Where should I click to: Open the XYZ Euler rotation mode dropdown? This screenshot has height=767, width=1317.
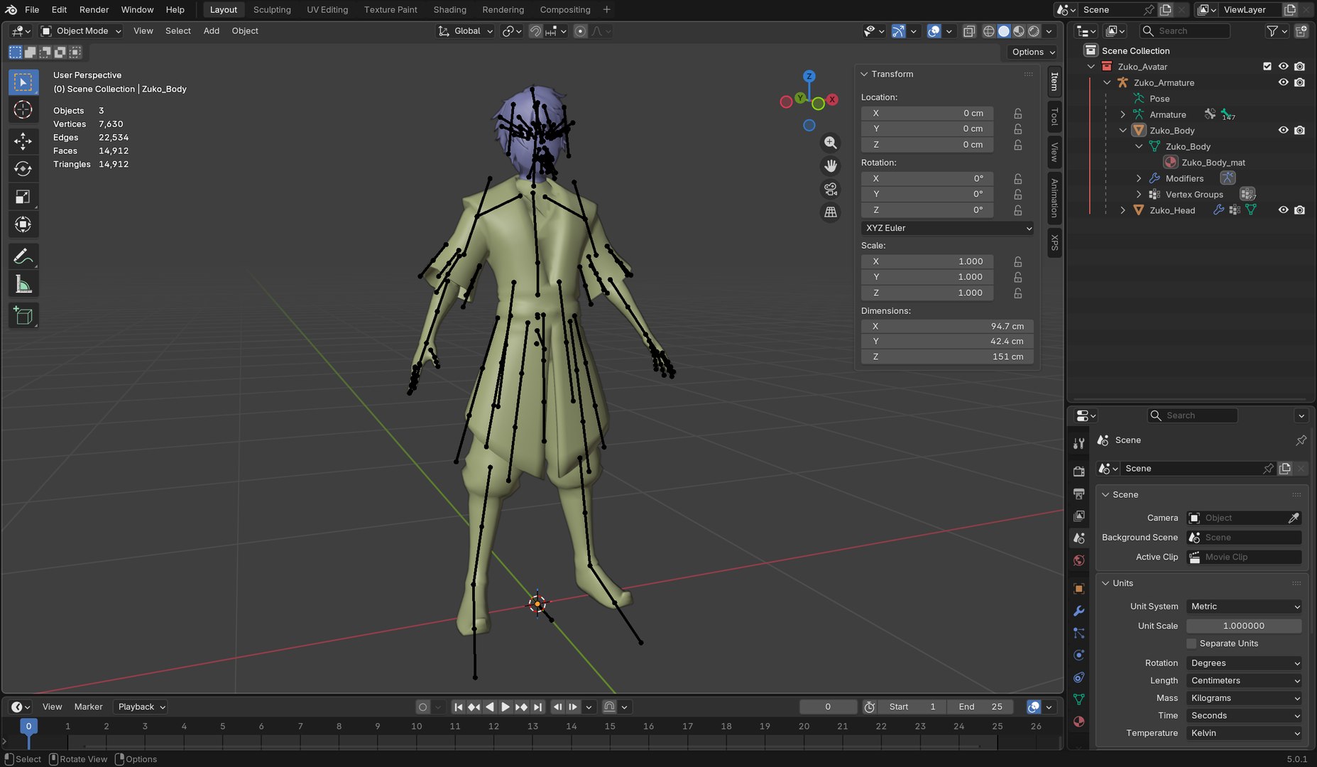point(947,228)
